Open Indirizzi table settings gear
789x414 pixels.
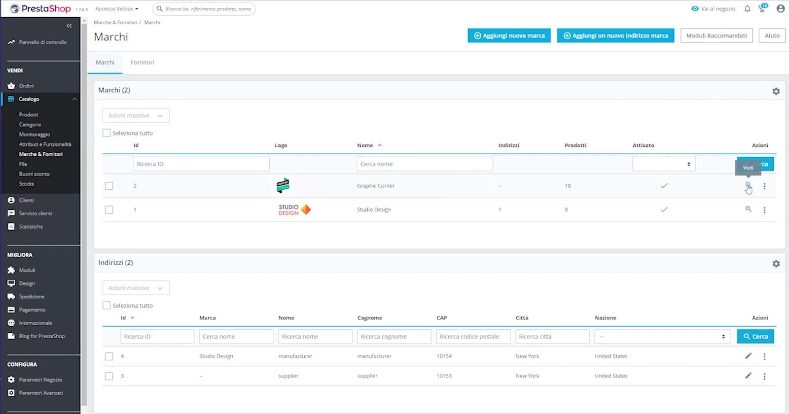click(776, 264)
